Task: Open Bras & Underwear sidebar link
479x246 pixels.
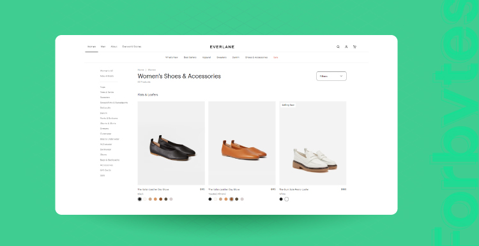Action: (110, 139)
